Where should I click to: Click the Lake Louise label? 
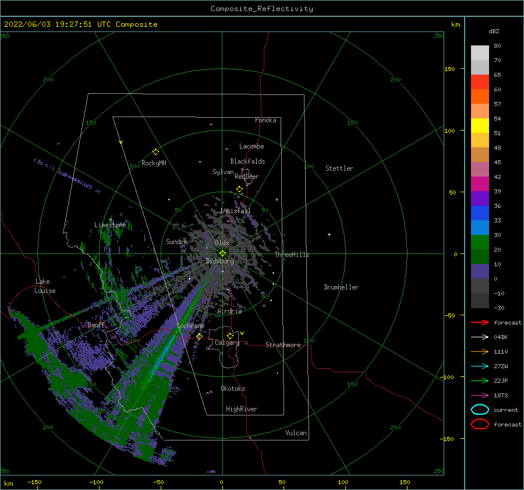click(45, 286)
